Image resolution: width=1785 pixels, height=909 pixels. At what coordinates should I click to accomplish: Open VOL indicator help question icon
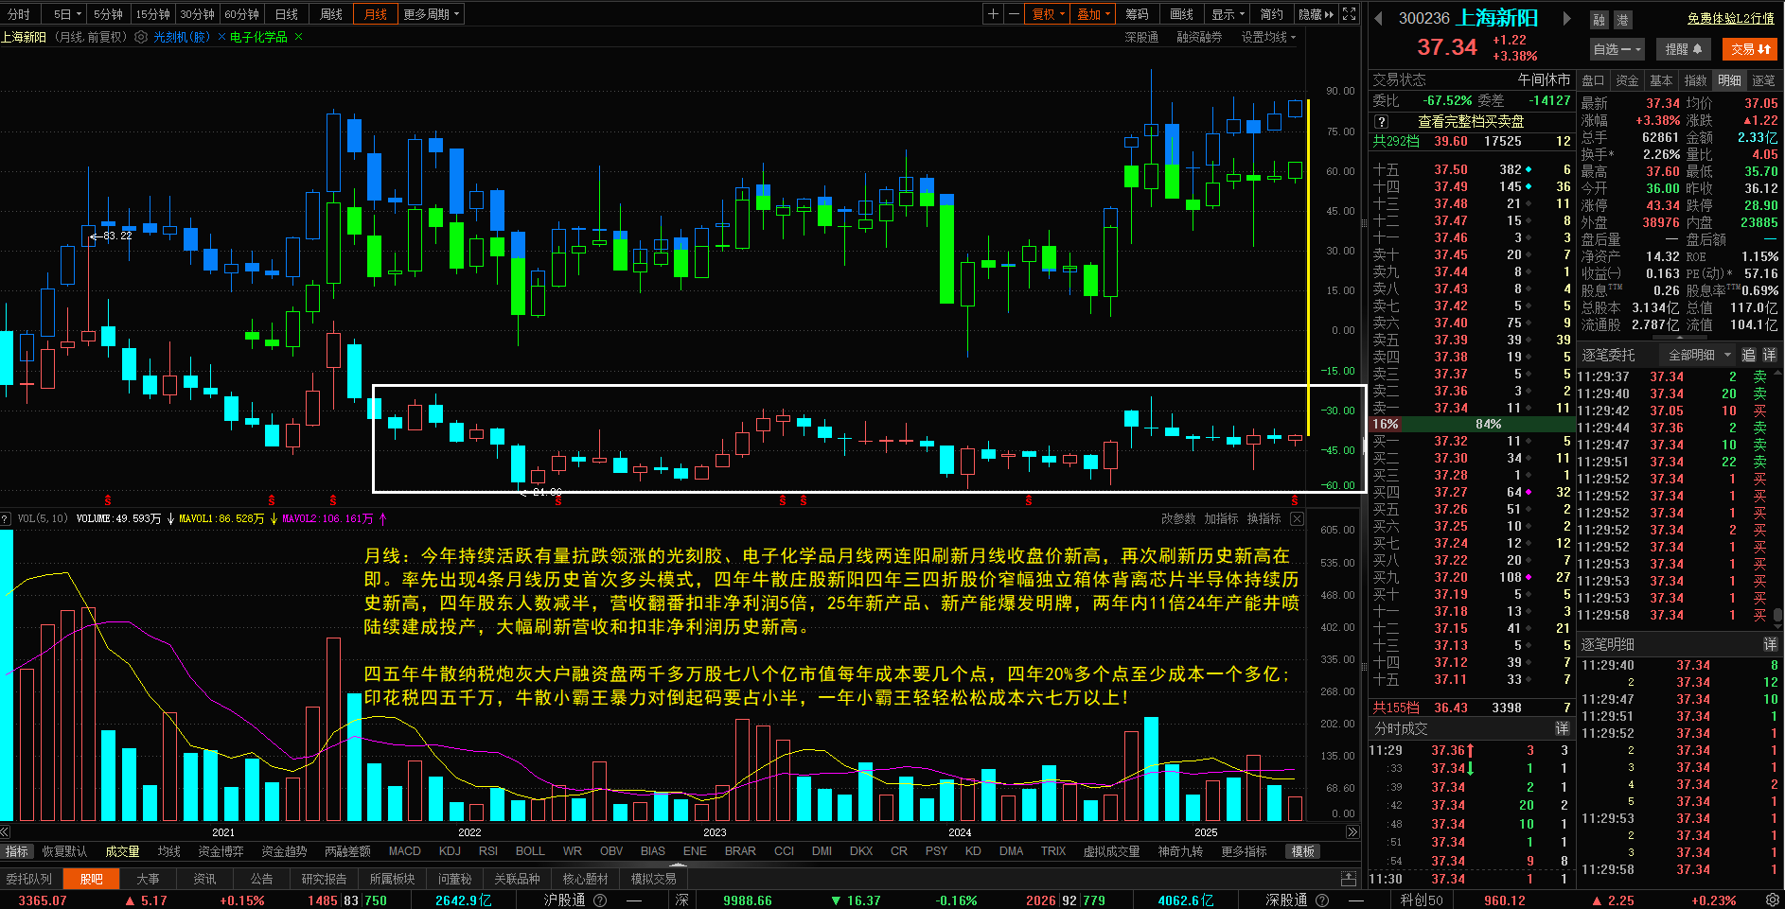tap(6, 518)
